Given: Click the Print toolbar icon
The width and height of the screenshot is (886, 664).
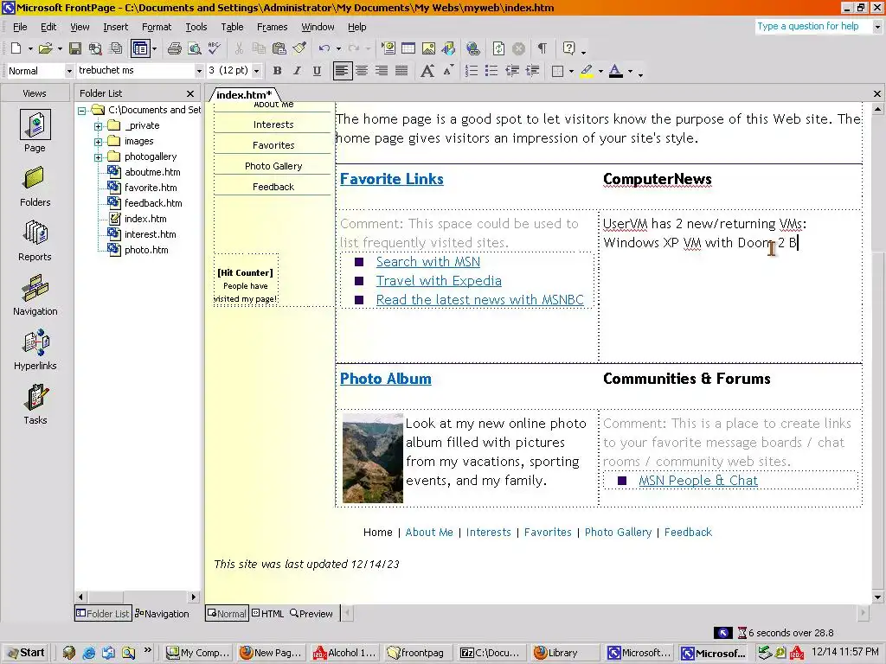Looking at the screenshot, I should 175,48.
